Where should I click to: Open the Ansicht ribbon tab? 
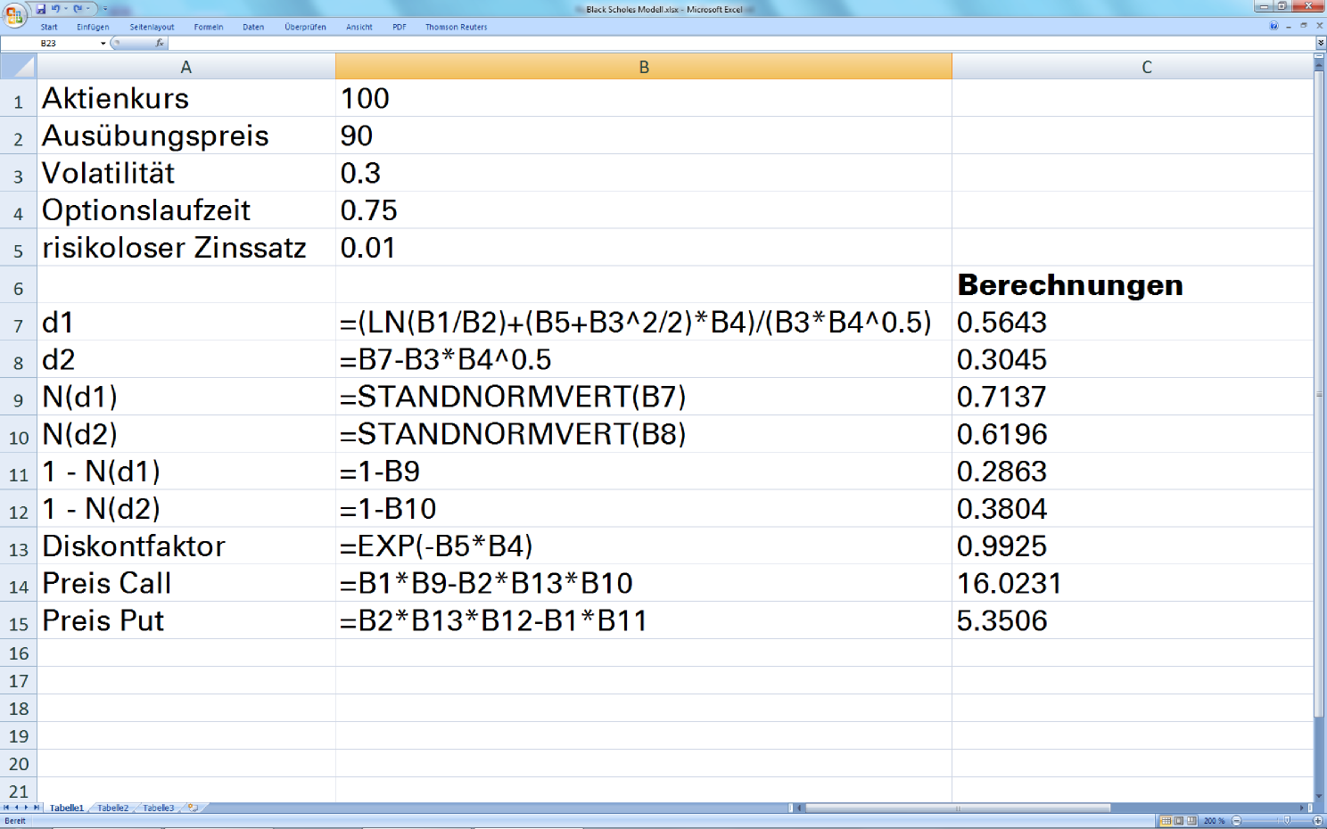[359, 27]
